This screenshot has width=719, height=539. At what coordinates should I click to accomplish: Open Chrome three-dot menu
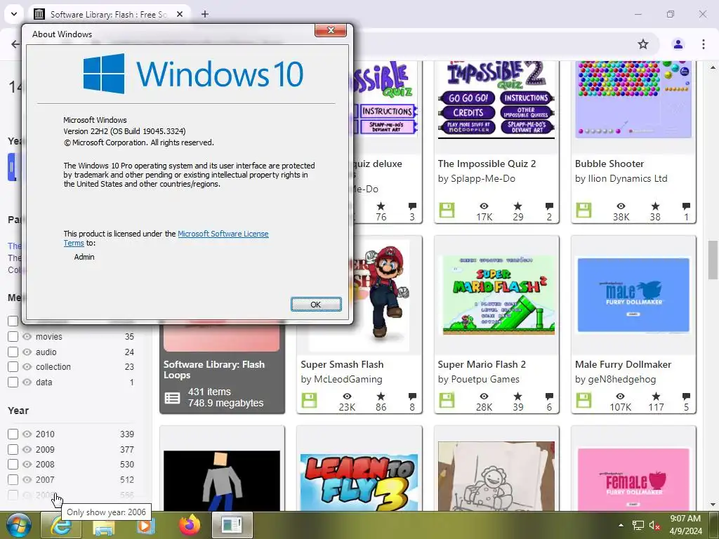pyautogui.click(x=703, y=44)
